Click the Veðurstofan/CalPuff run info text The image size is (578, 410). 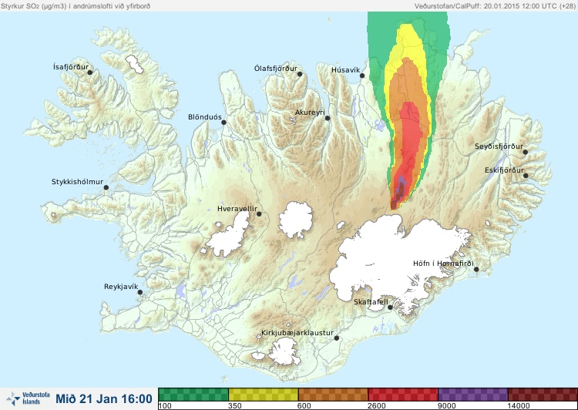point(494,6)
